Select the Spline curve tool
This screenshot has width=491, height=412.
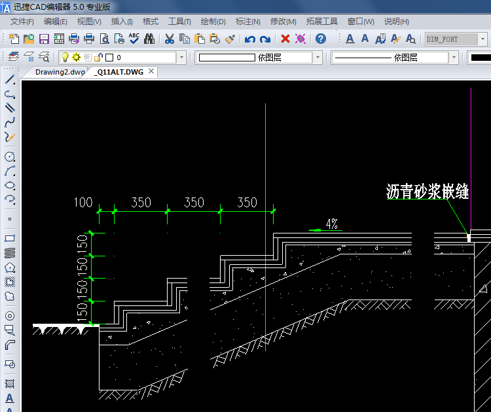tap(10, 122)
